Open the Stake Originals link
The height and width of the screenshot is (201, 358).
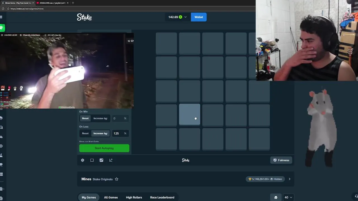[x=103, y=179]
